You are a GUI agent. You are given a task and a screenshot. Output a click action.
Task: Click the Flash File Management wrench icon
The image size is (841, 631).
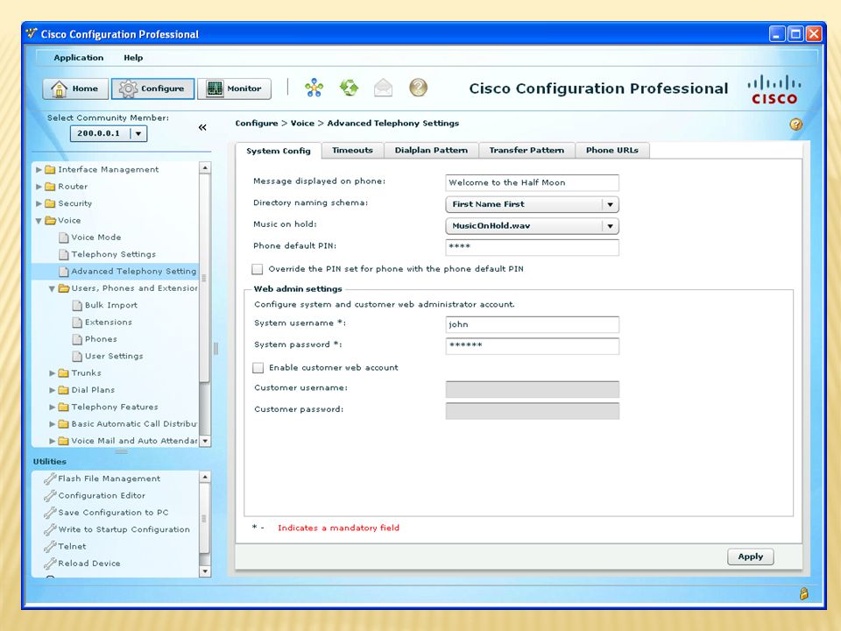pyautogui.click(x=50, y=479)
